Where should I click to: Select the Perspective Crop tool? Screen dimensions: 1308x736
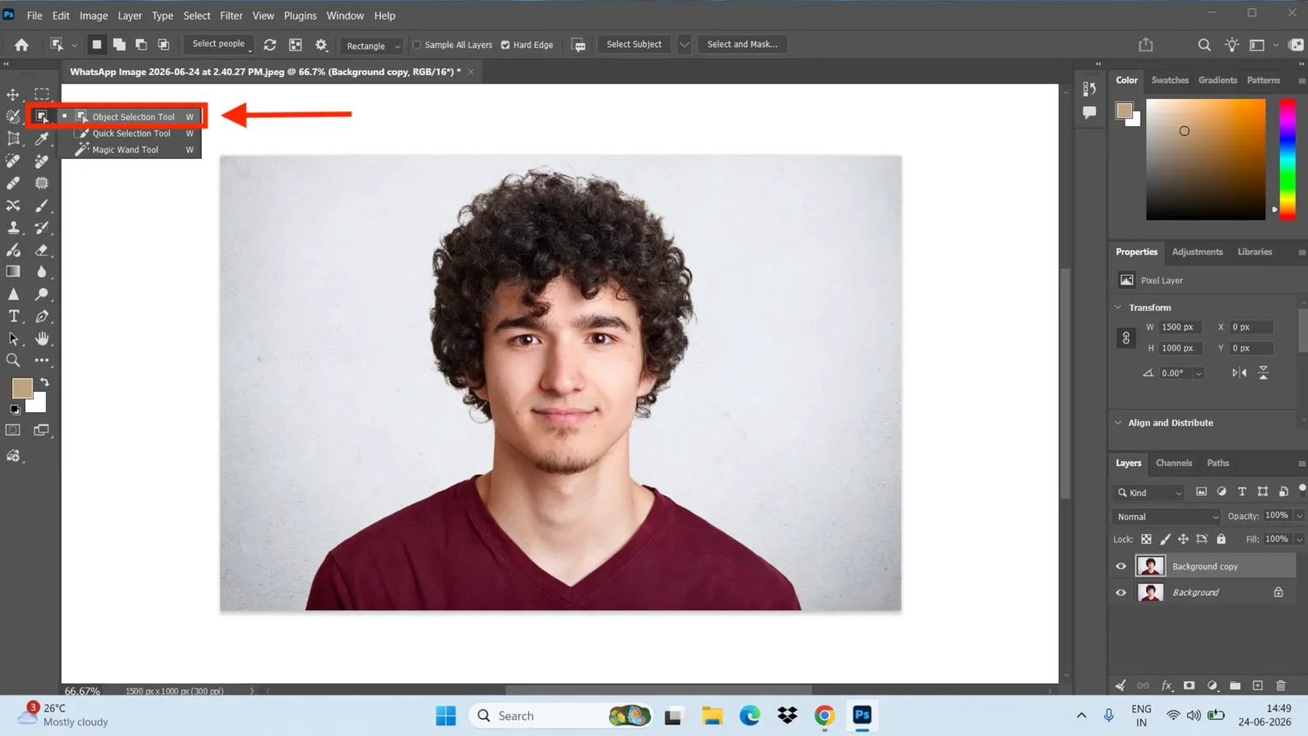(x=13, y=139)
